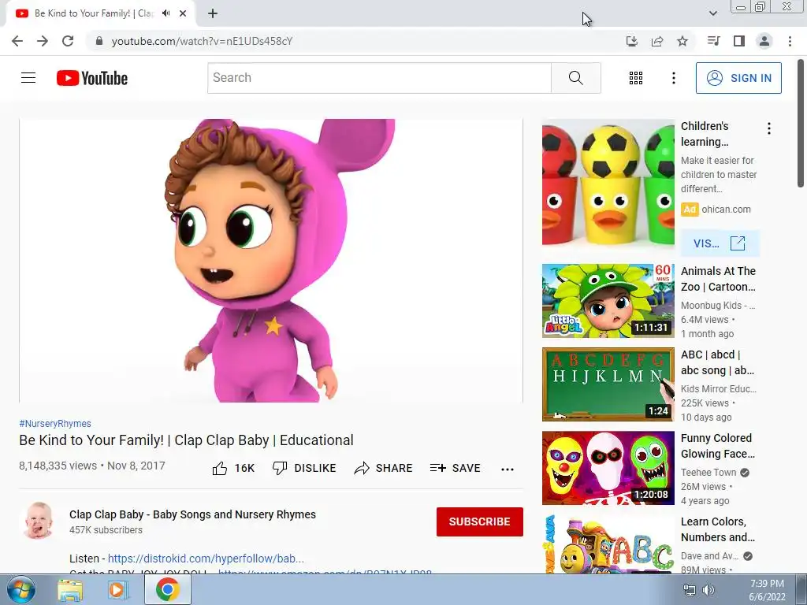This screenshot has width=807, height=605.
Task: Click the Animals At The Zoo title
Action: 718,279
